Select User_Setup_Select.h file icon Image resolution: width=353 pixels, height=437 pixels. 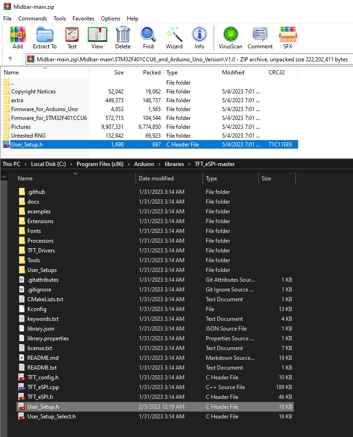coord(22,416)
